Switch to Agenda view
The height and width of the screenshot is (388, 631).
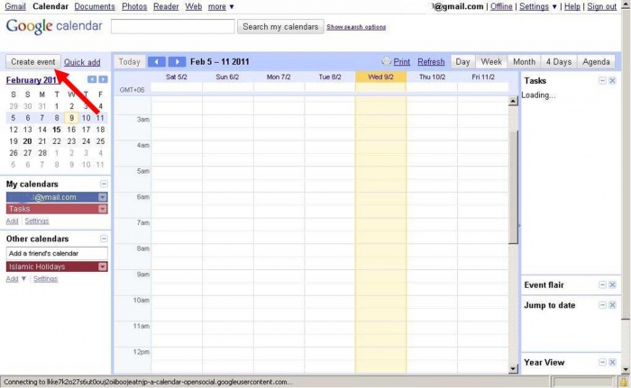[x=596, y=62]
